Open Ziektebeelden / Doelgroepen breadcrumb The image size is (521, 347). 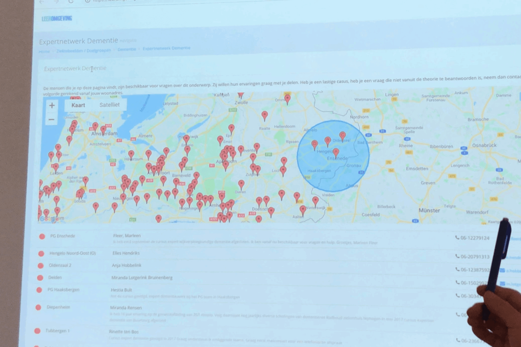coord(84,50)
